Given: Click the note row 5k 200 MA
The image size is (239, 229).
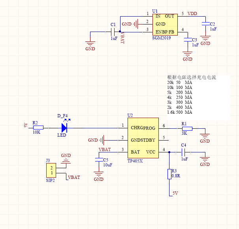Looking at the screenshot, I should (180, 92).
